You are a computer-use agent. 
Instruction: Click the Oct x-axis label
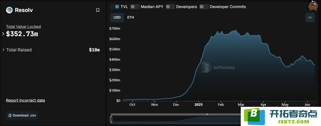pos(132,105)
